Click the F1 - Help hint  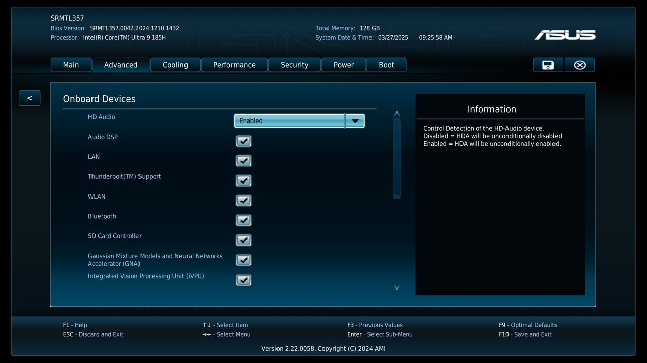(75, 325)
